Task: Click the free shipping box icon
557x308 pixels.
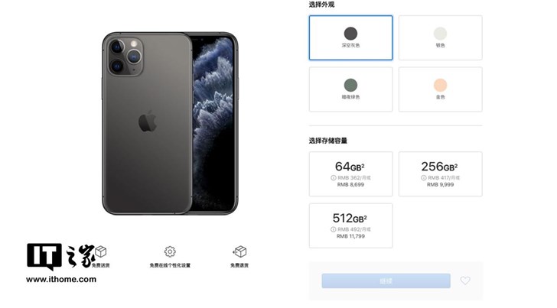Action: point(101,251)
